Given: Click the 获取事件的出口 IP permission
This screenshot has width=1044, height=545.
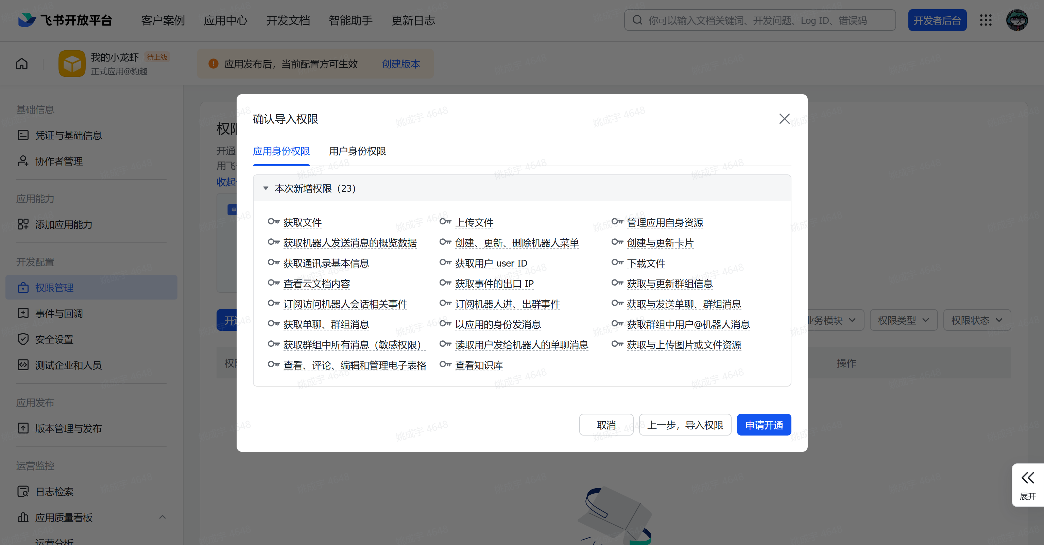Looking at the screenshot, I should tap(494, 284).
